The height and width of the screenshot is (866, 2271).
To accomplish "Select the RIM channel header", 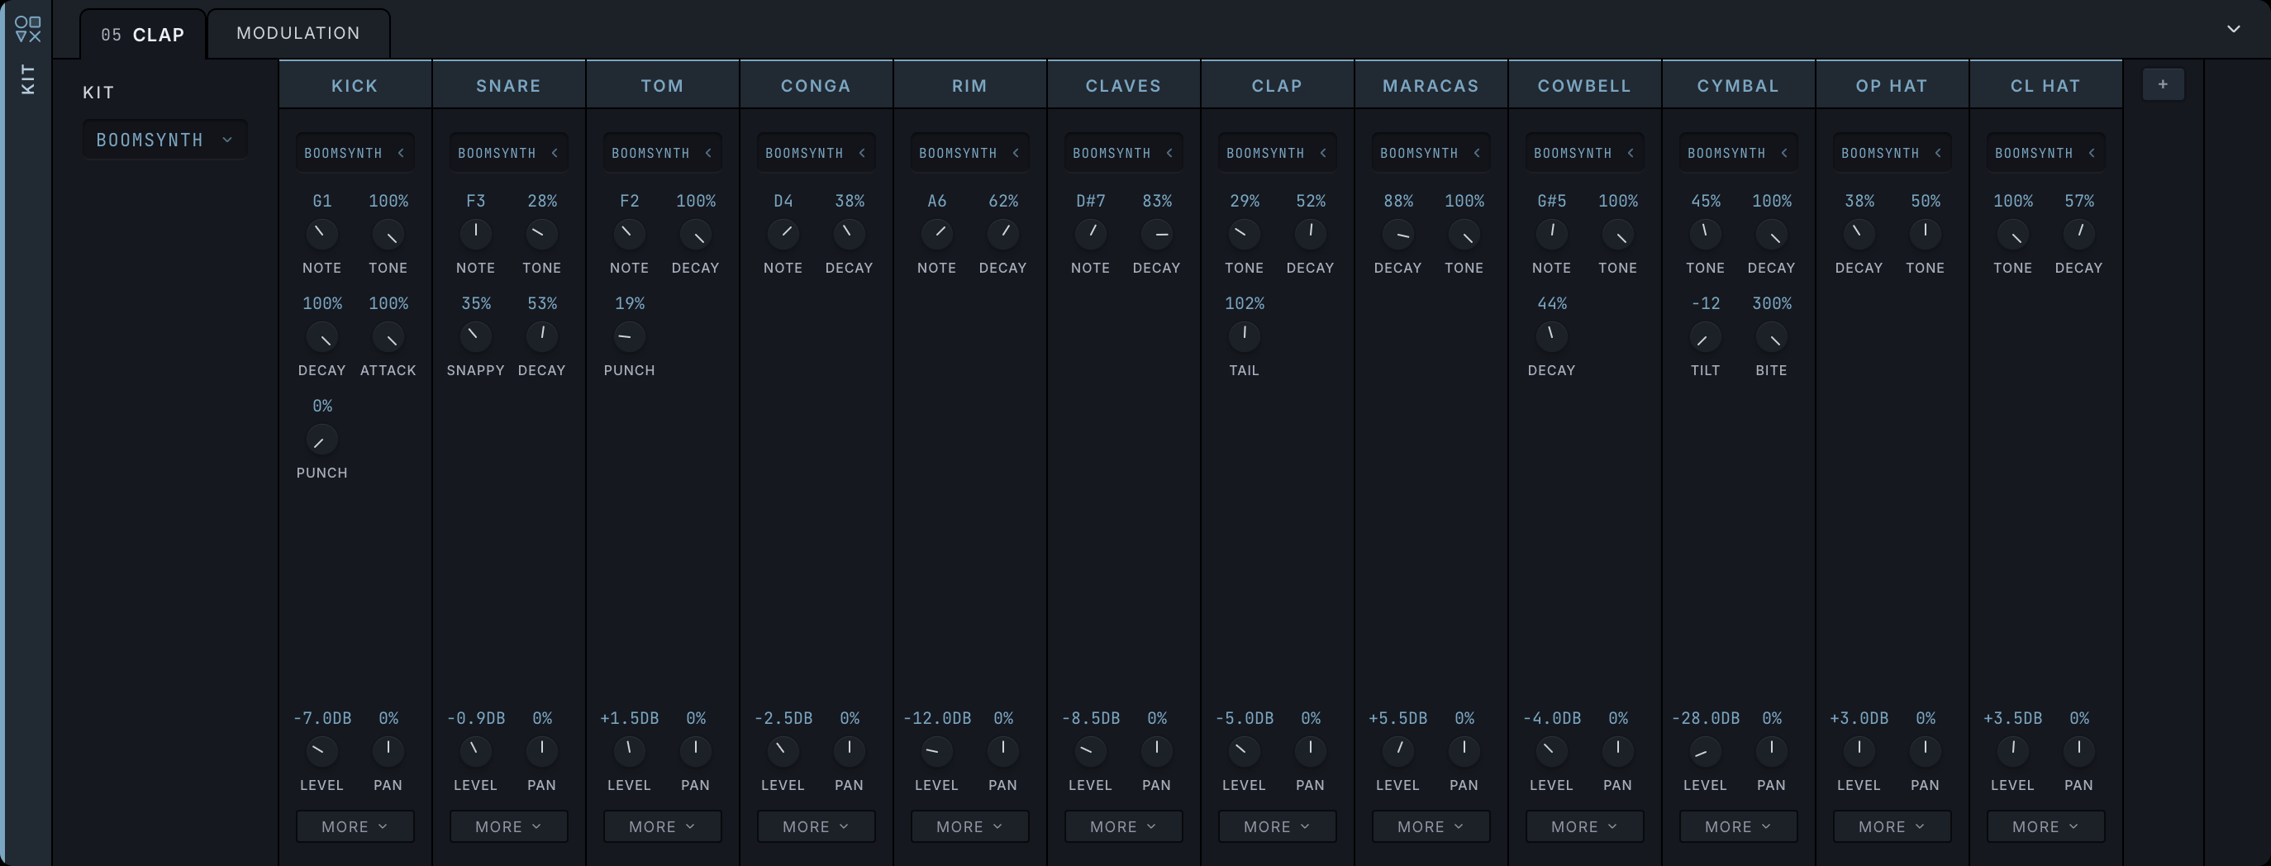I will click(969, 86).
